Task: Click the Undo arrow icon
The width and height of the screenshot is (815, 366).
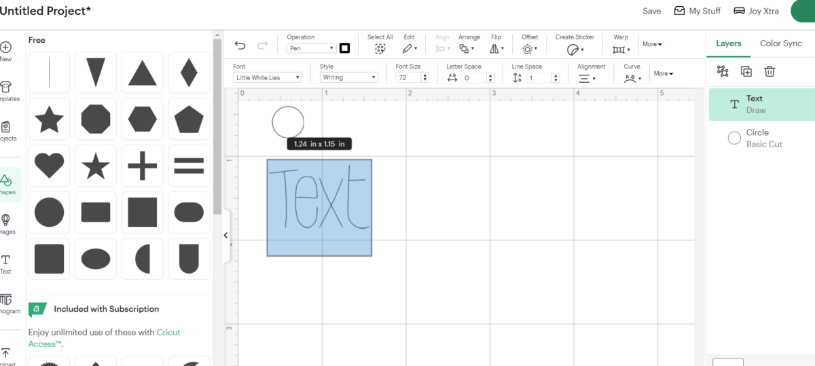Action: click(x=240, y=45)
